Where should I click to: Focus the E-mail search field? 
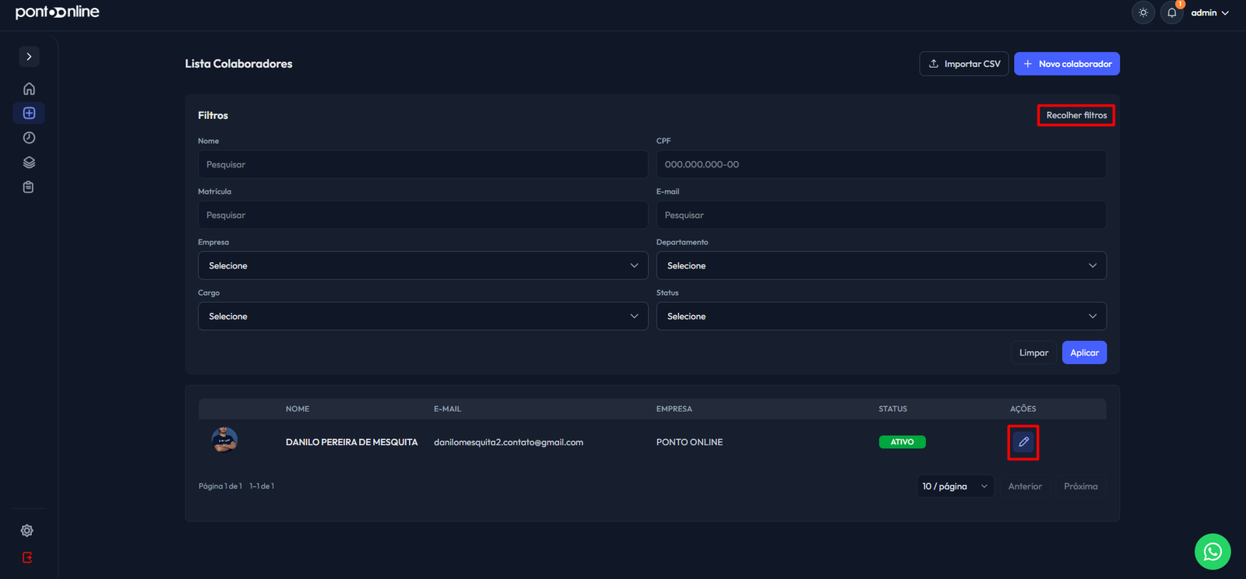[x=882, y=215]
